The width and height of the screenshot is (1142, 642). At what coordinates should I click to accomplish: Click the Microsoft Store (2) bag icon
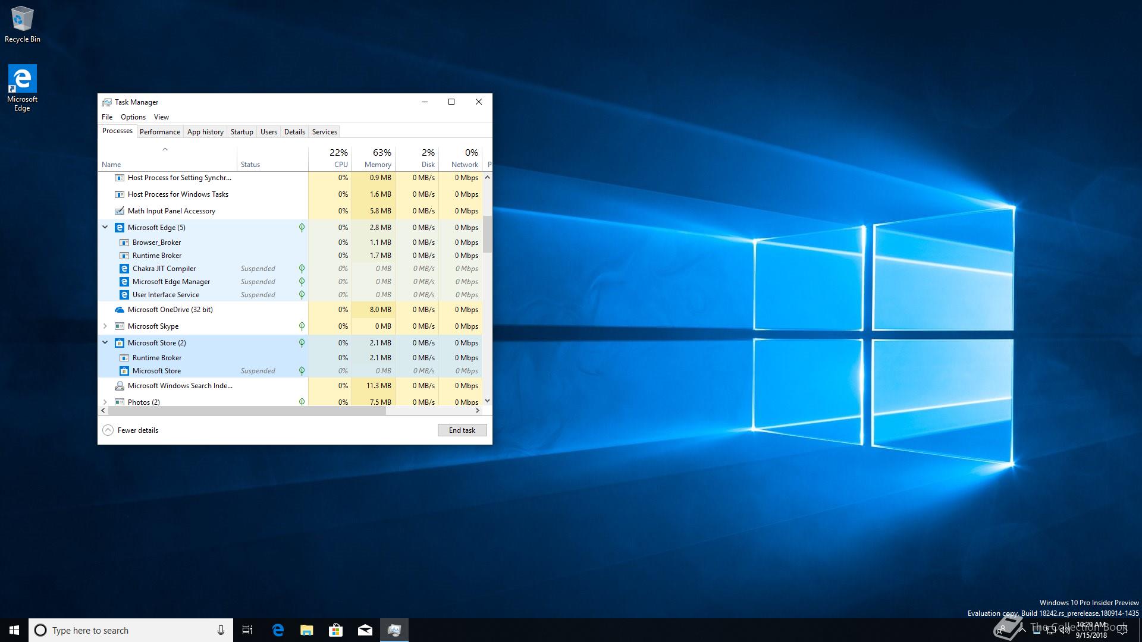click(x=120, y=343)
